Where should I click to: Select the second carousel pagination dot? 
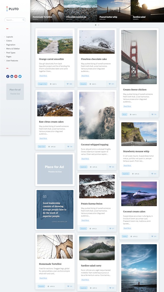[x=99, y=25]
